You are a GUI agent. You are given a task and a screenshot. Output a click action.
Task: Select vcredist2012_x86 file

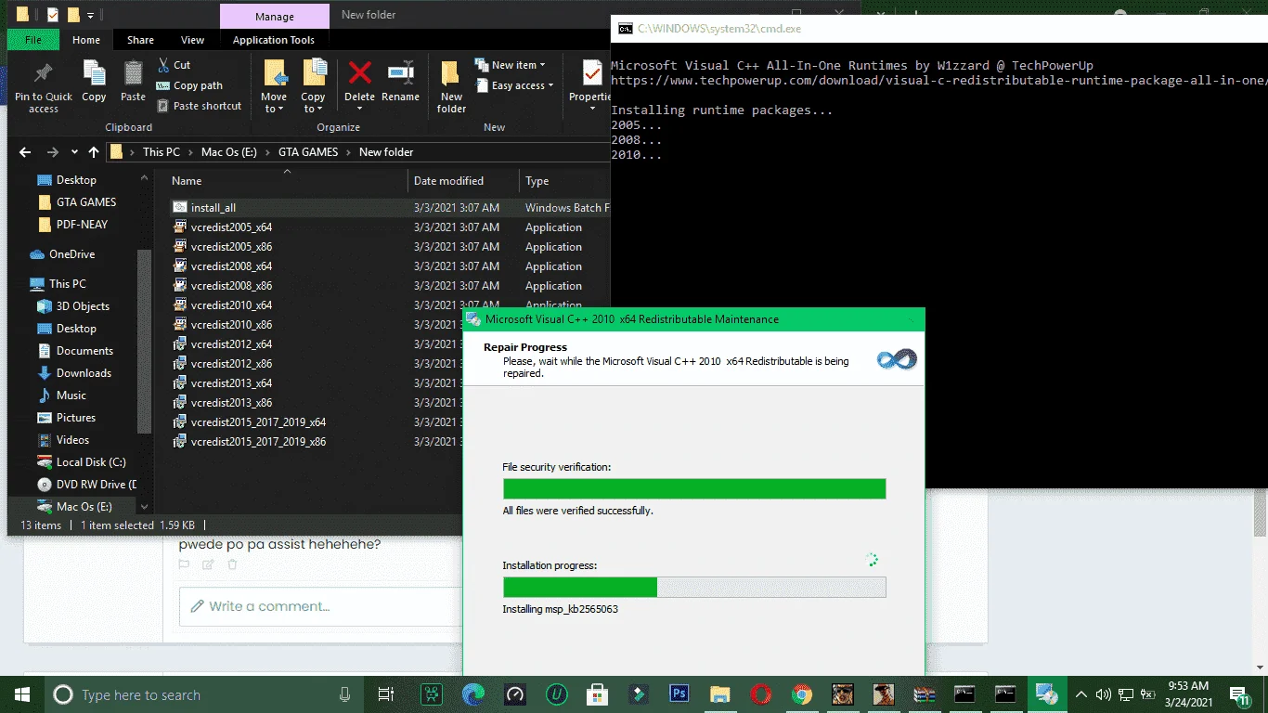coord(231,364)
